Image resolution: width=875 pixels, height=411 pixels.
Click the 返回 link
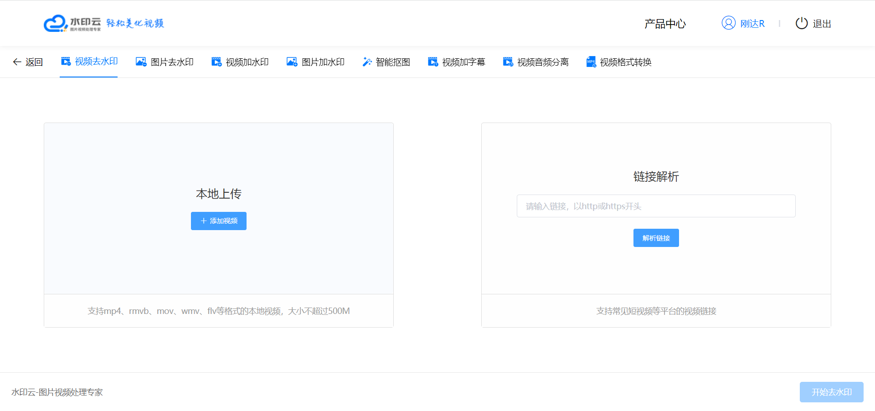28,62
